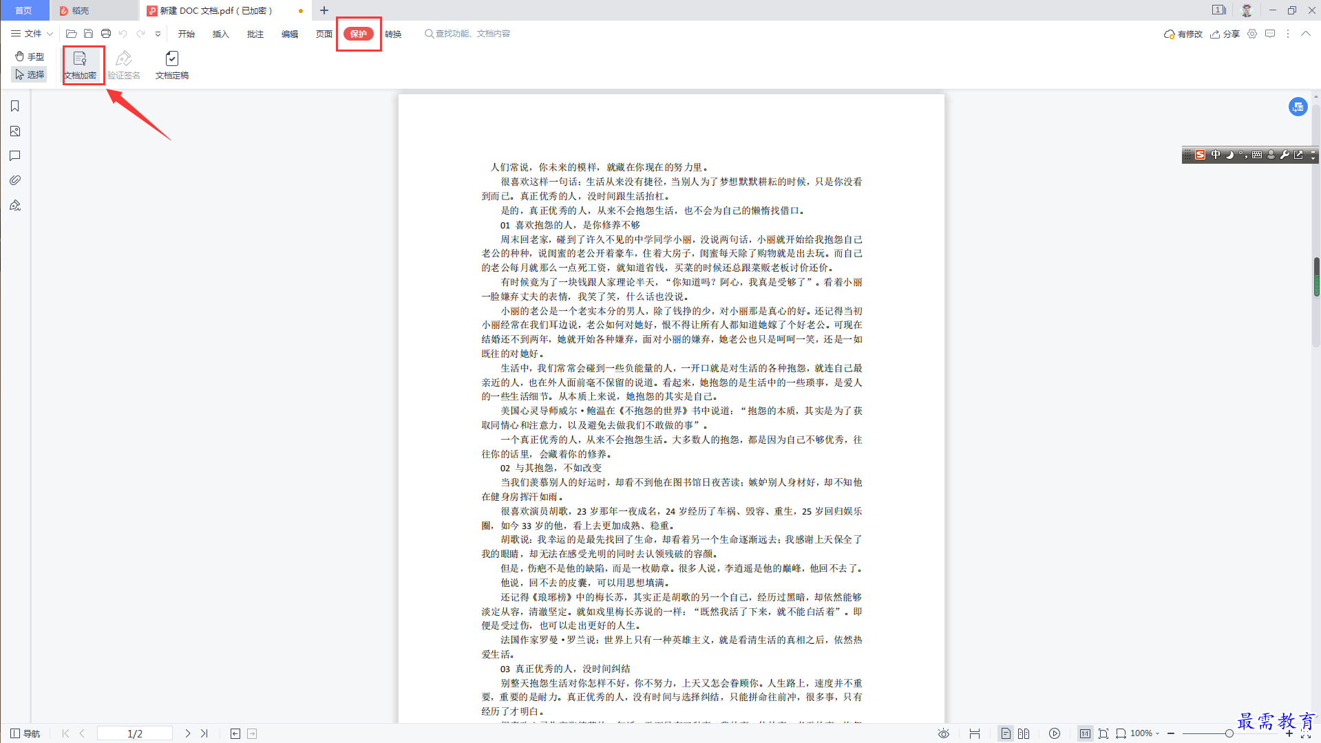Click the feedback message icon top right
This screenshot has width=1321, height=743.
click(1270, 34)
